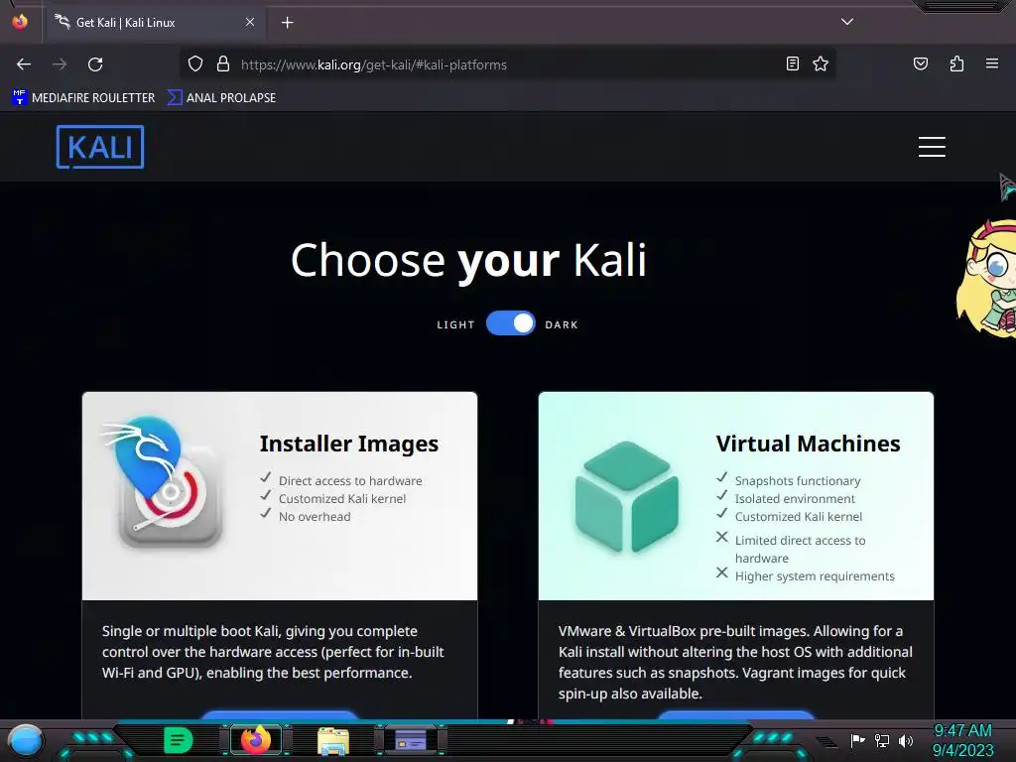Click the URL address bar
Screen dimensions: 1016x762
click(505, 64)
